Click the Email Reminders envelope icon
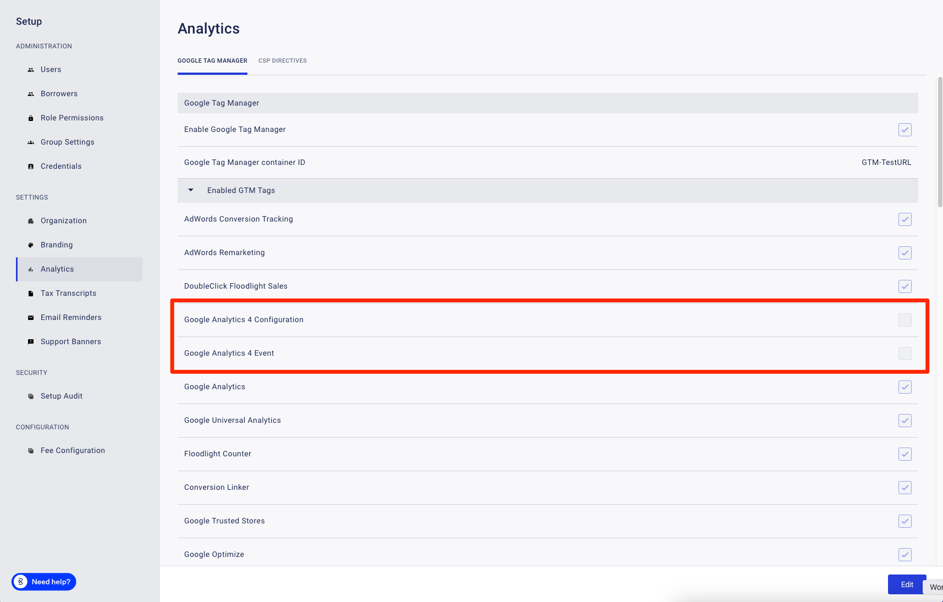 coord(31,318)
